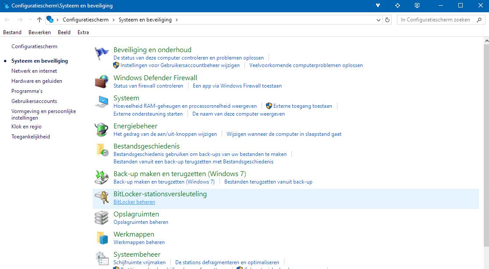Click Het gedrag van de aan/uit-knoppen wijzigen
489x269 pixels.
pyautogui.click(x=165, y=134)
